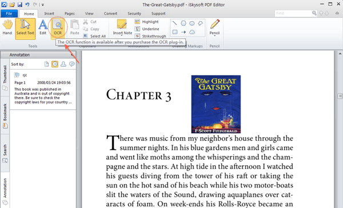Cut the selected content
The height and width of the screenshot is (208, 343).
(x=90, y=22)
